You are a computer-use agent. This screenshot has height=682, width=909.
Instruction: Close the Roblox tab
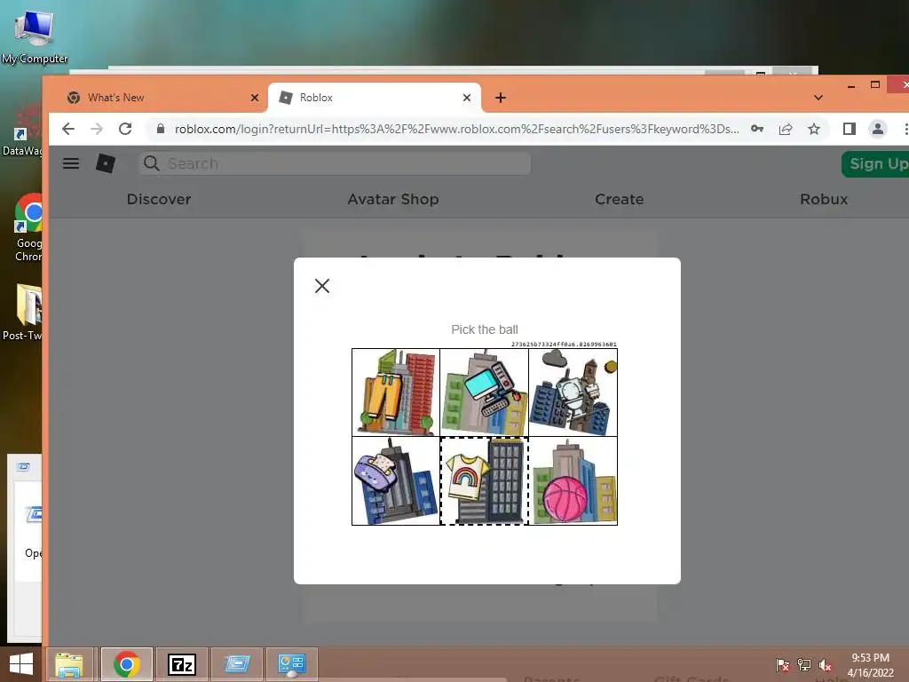(467, 98)
